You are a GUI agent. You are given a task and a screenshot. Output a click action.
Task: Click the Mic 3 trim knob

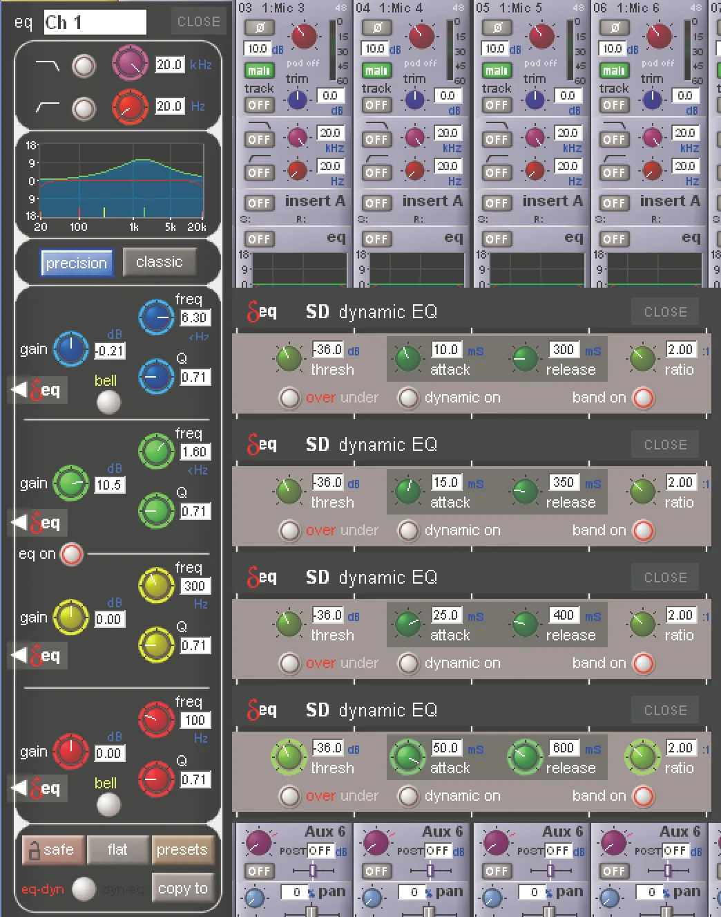297,100
